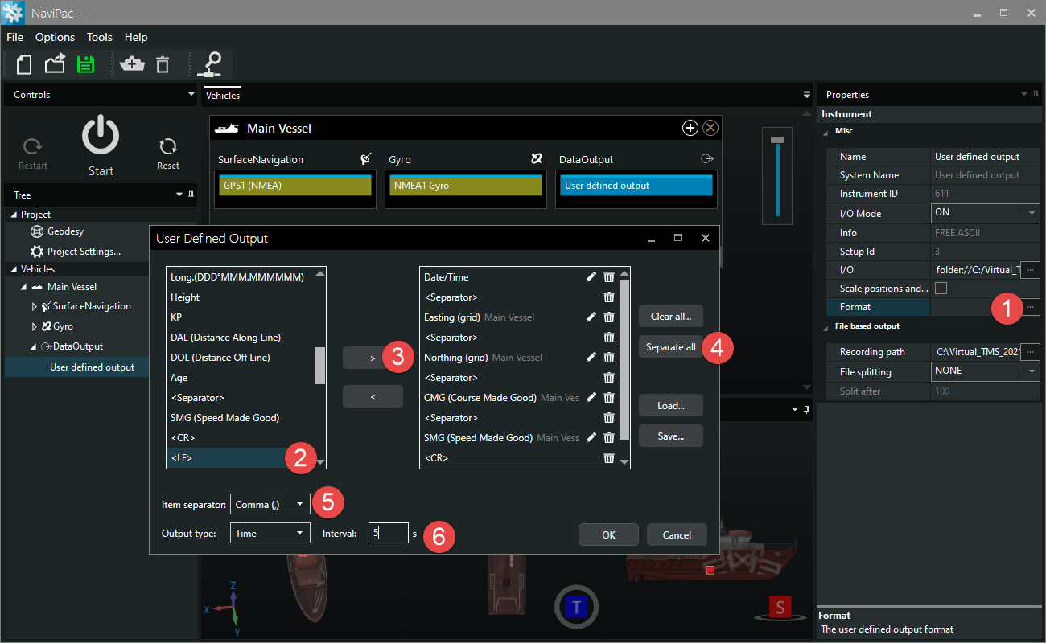The height and width of the screenshot is (643, 1046).
Task: Toggle the Scale positions checkbox
Action: 941,288
